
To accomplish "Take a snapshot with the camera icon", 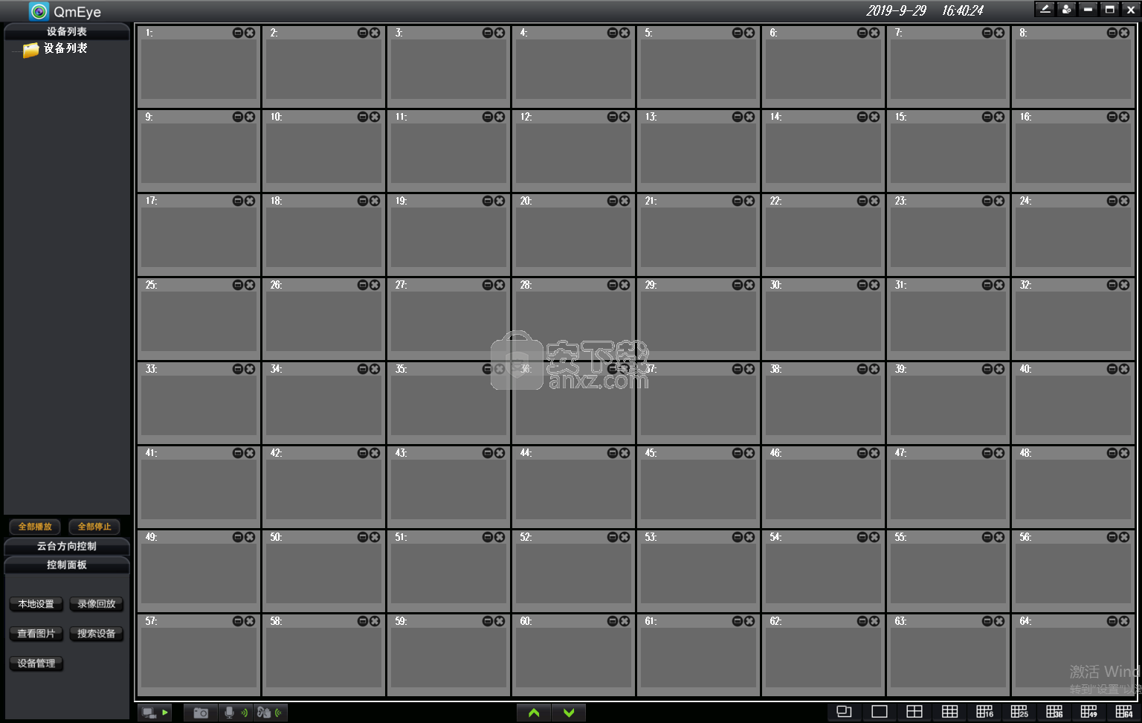I will [x=201, y=713].
